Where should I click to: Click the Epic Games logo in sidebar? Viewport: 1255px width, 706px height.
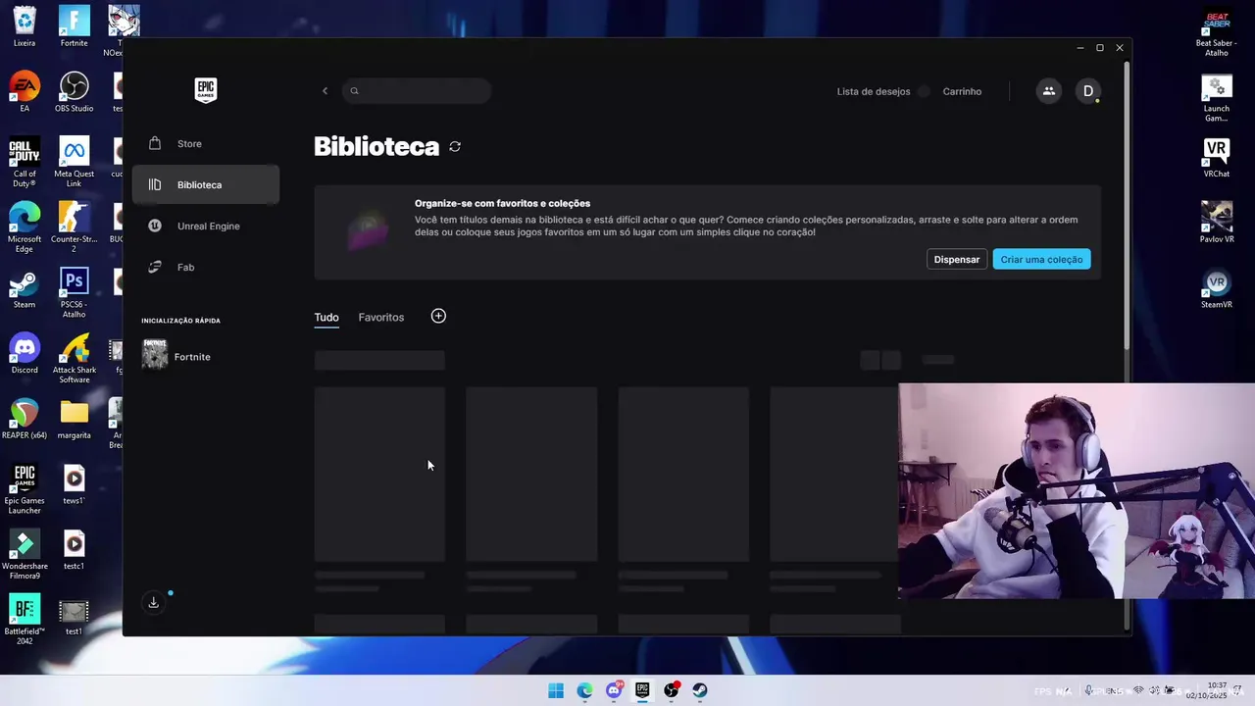click(x=205, y=90)
